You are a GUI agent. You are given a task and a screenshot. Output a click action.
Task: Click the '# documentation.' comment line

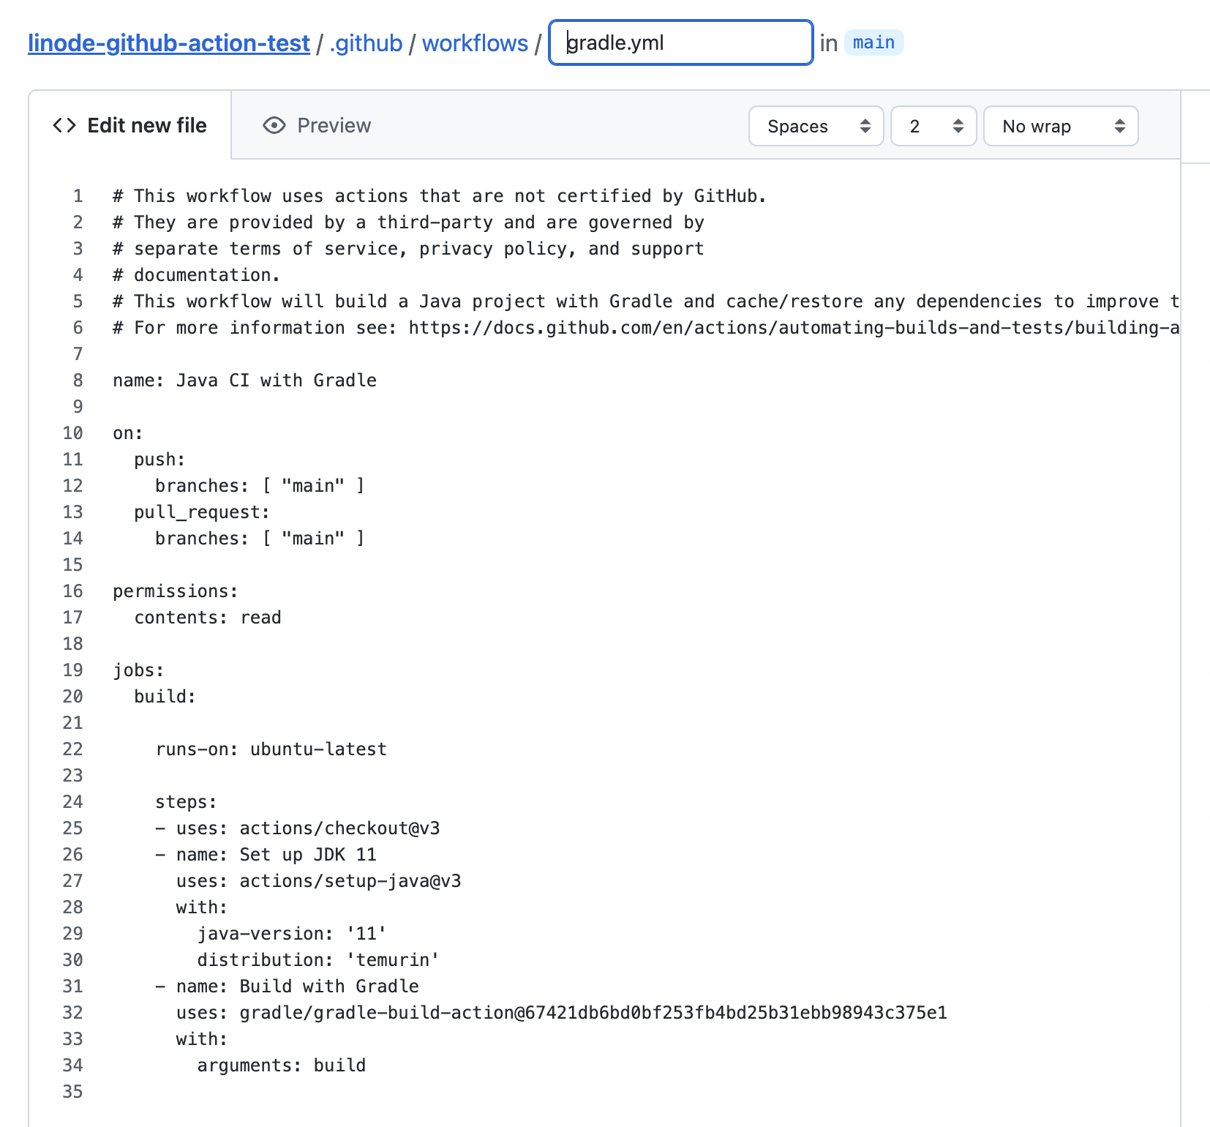click(197, 275)
